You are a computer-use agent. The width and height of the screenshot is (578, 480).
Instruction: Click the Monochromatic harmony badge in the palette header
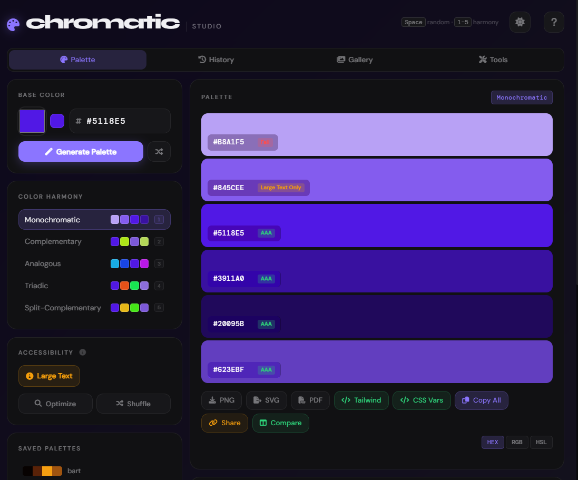click(x=522, y=97)
